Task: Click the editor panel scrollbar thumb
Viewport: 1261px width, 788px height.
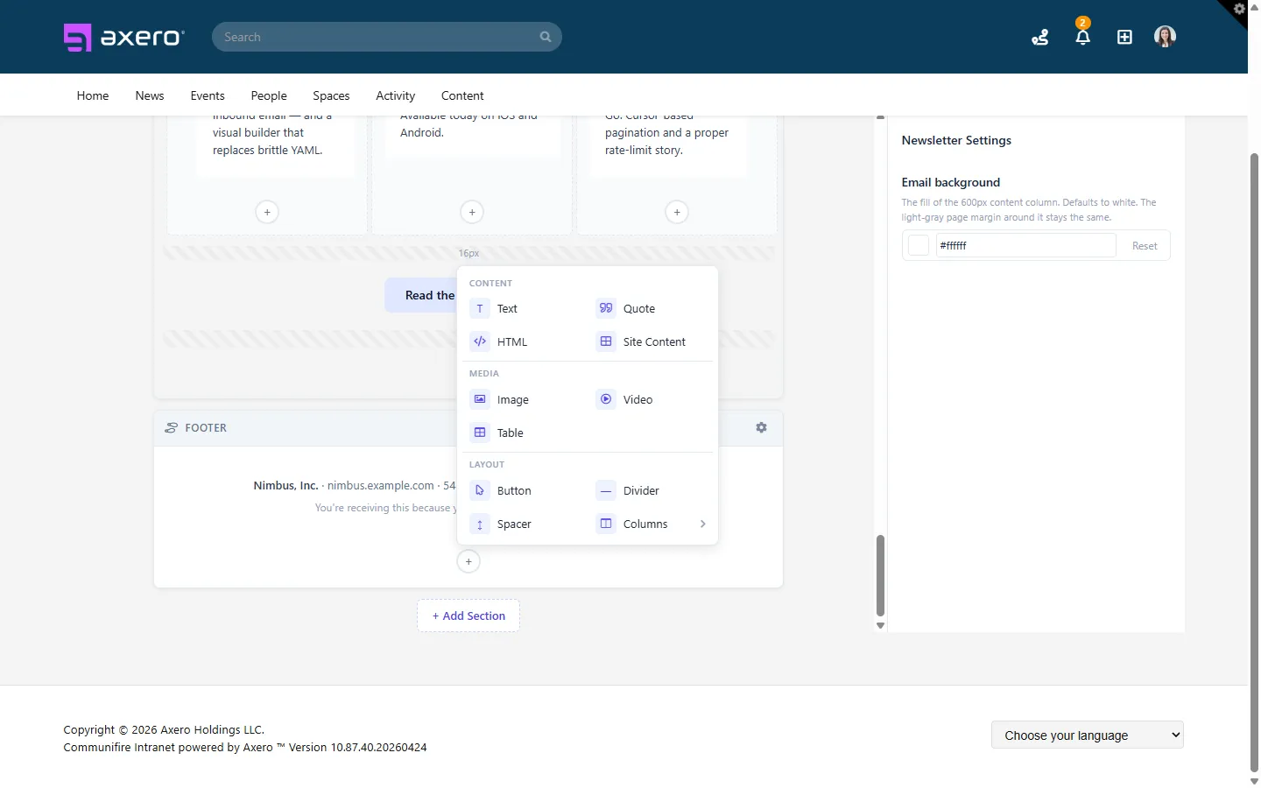Action: (x=880, y=575)
